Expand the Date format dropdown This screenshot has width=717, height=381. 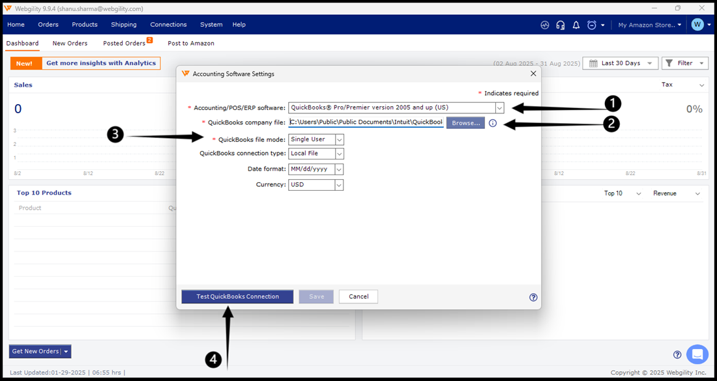tap(339, 169)
